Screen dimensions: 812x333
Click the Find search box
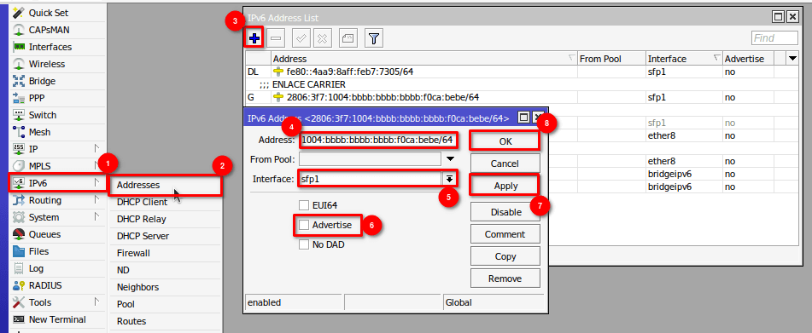coord(774,38)
